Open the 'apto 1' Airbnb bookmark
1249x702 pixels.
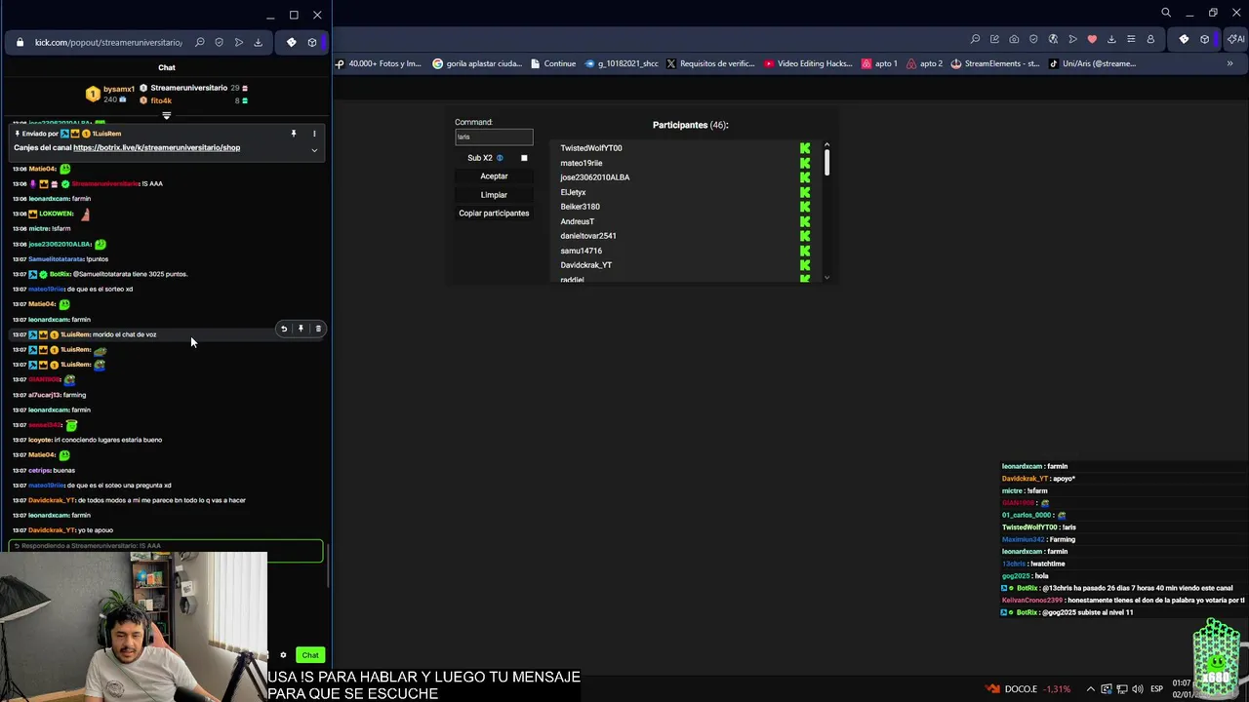(x=879, y=63)
